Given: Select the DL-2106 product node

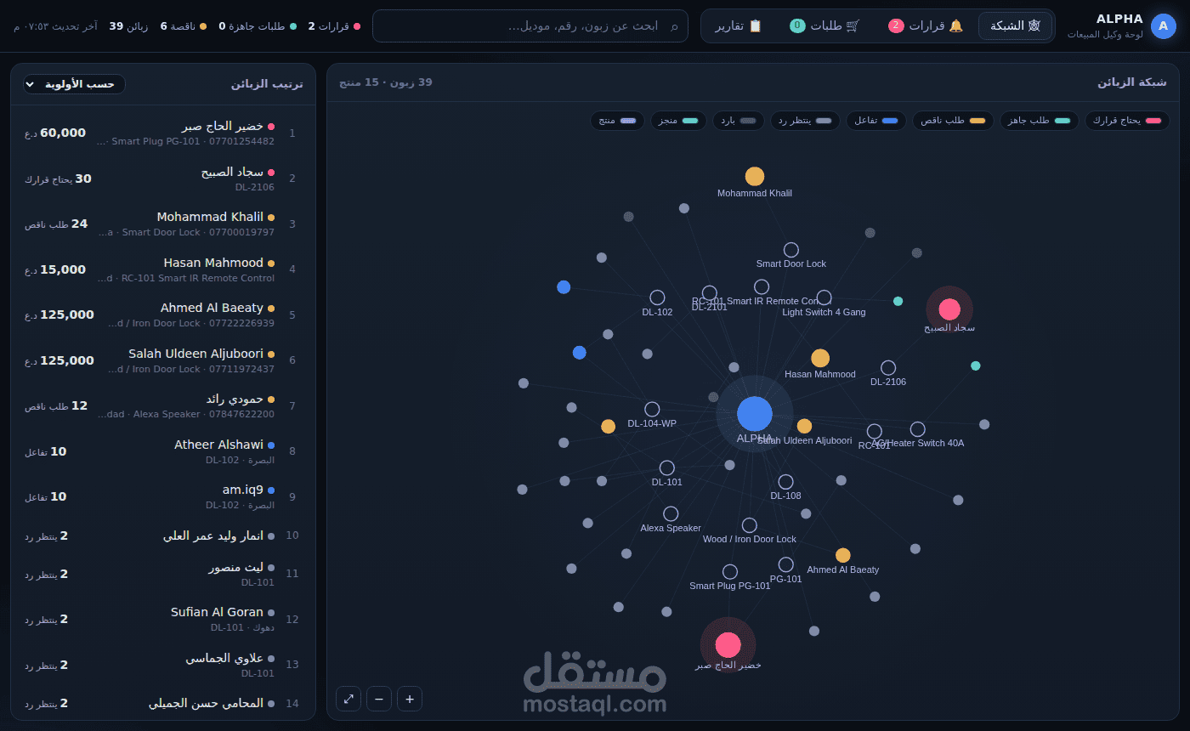Looking at the screenshot, I should pos(887,367).
